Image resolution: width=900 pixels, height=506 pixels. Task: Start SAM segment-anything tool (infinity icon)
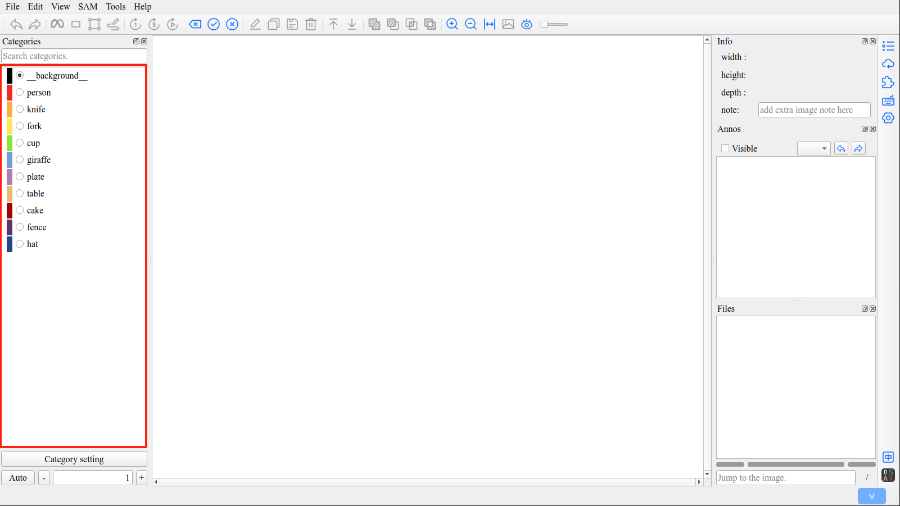(57, 24)
